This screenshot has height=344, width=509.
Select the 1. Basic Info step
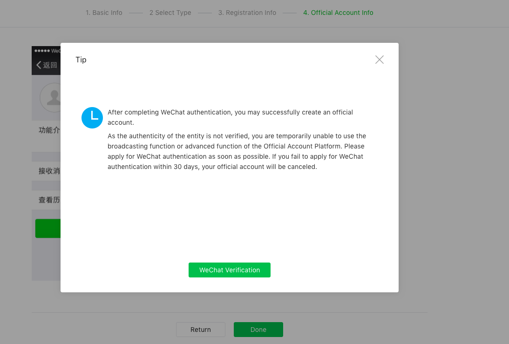pos(104,13)
